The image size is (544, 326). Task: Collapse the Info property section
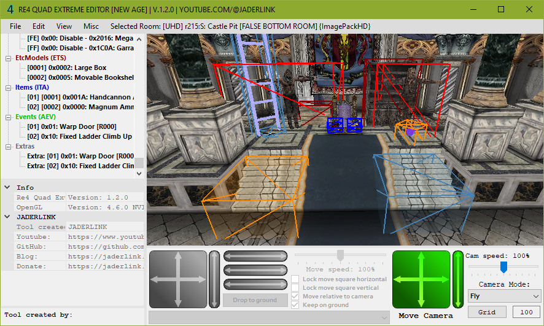7,187
